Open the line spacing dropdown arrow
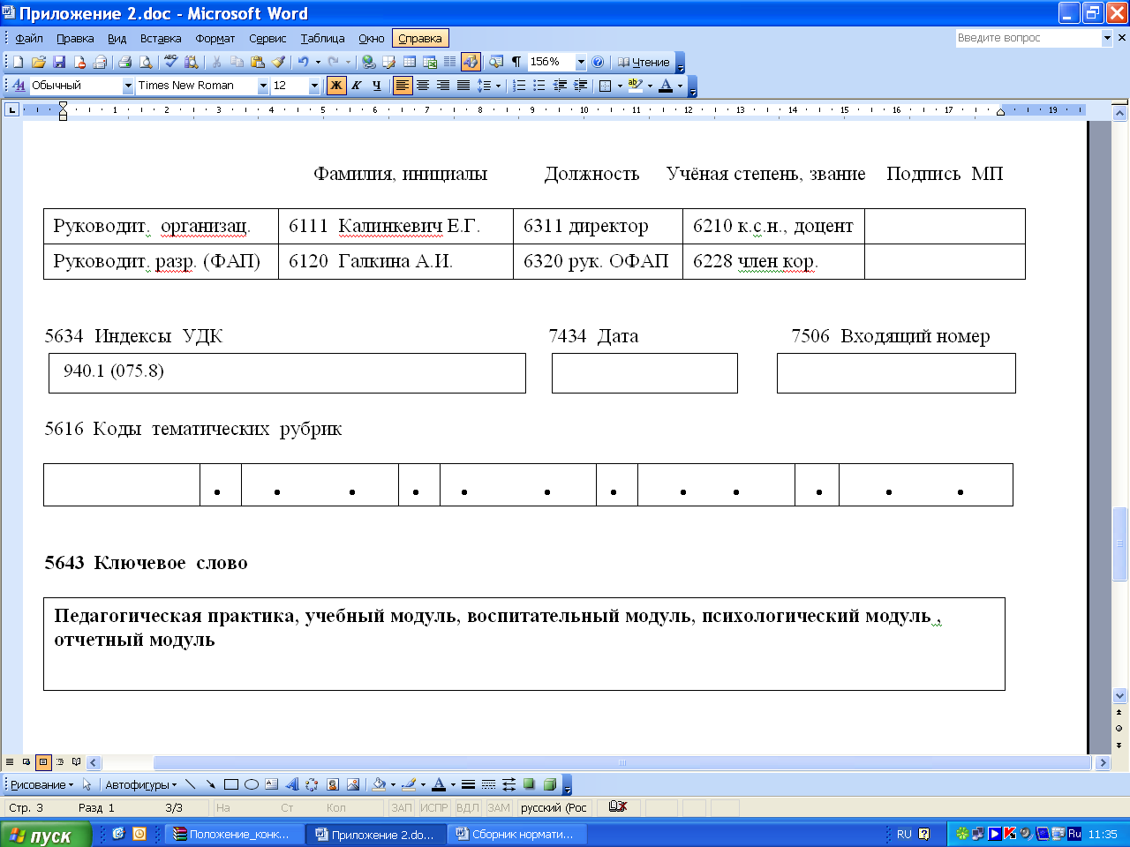 pos(498,86)
